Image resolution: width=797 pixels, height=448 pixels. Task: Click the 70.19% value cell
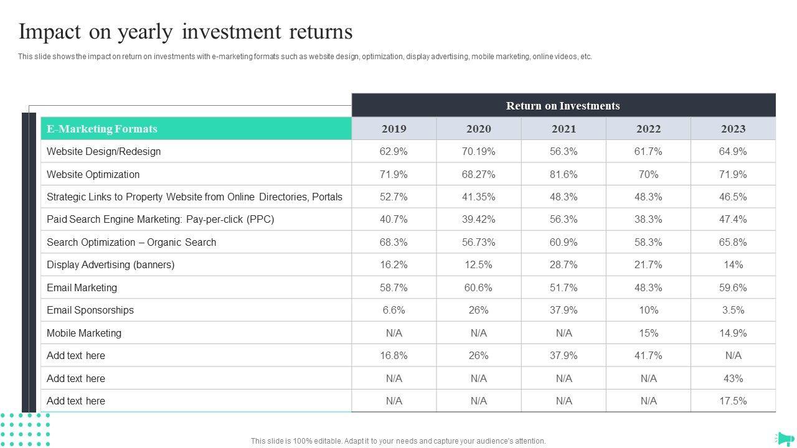click(x=478, y=151)
